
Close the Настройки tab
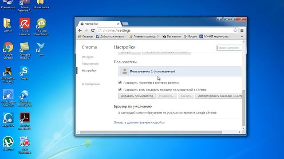[x=118, y=24]
